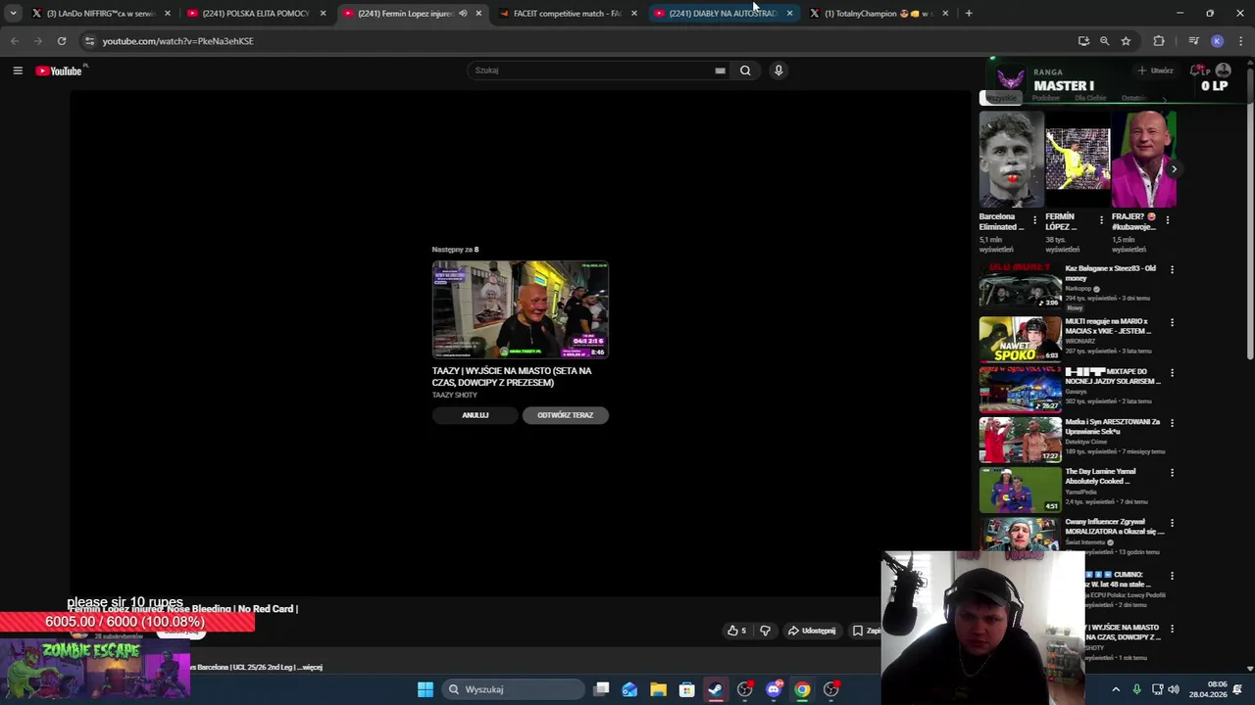Image resolution: width=1255 pixels, height=705 pixels.
Task: Click the TAAZY next-video thumbnail
Action: pos(521,309)
